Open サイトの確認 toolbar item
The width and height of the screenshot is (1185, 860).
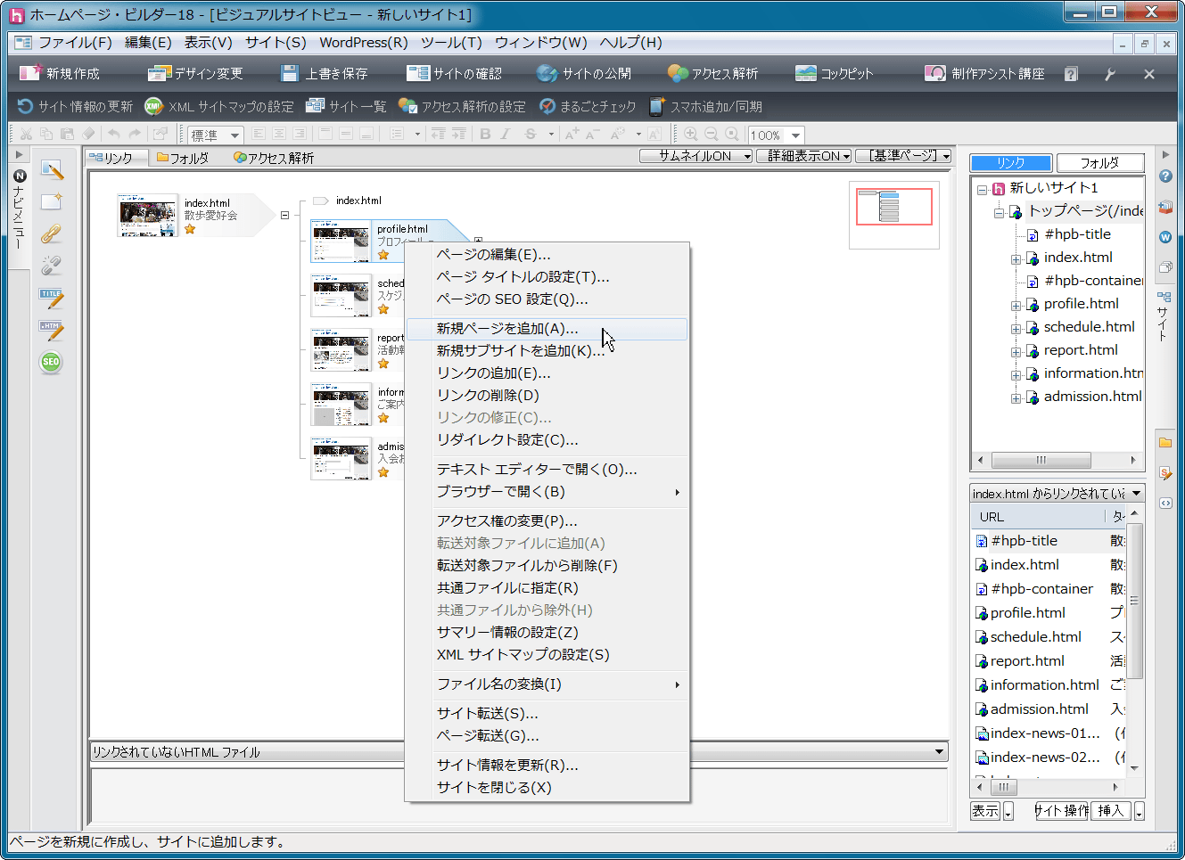[x=455, y=74]
